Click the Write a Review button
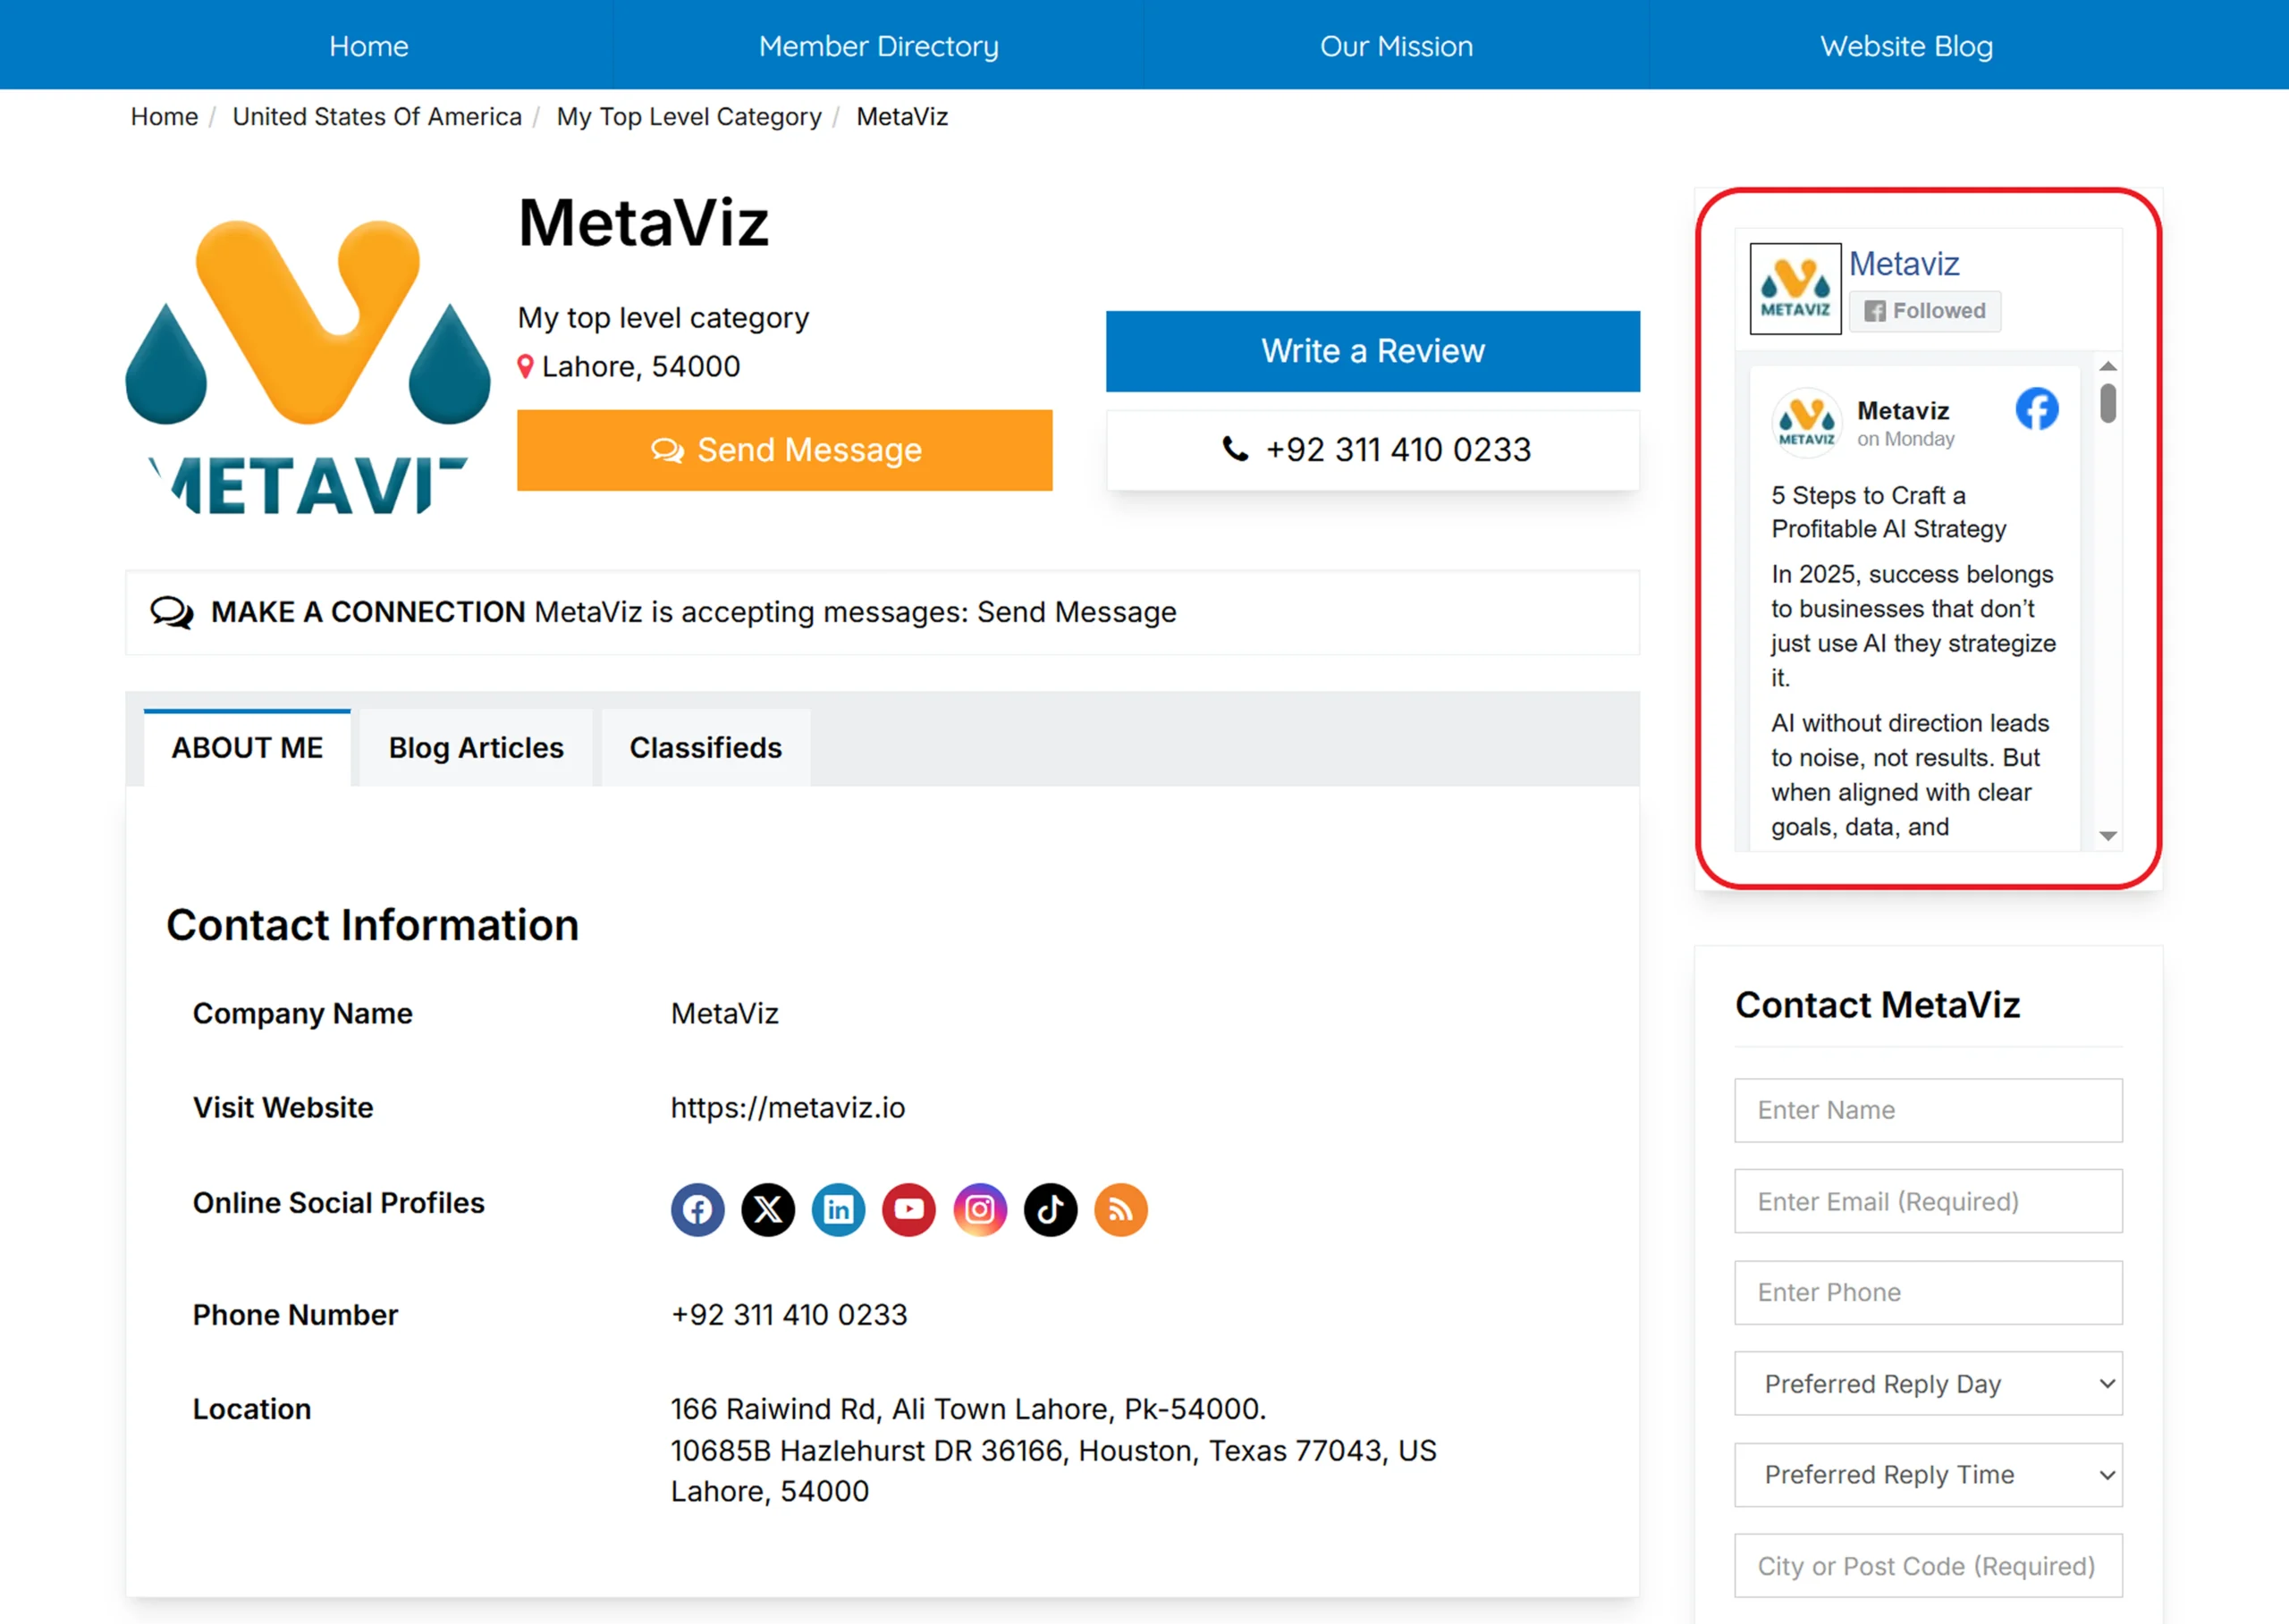 pos(1372,351)
